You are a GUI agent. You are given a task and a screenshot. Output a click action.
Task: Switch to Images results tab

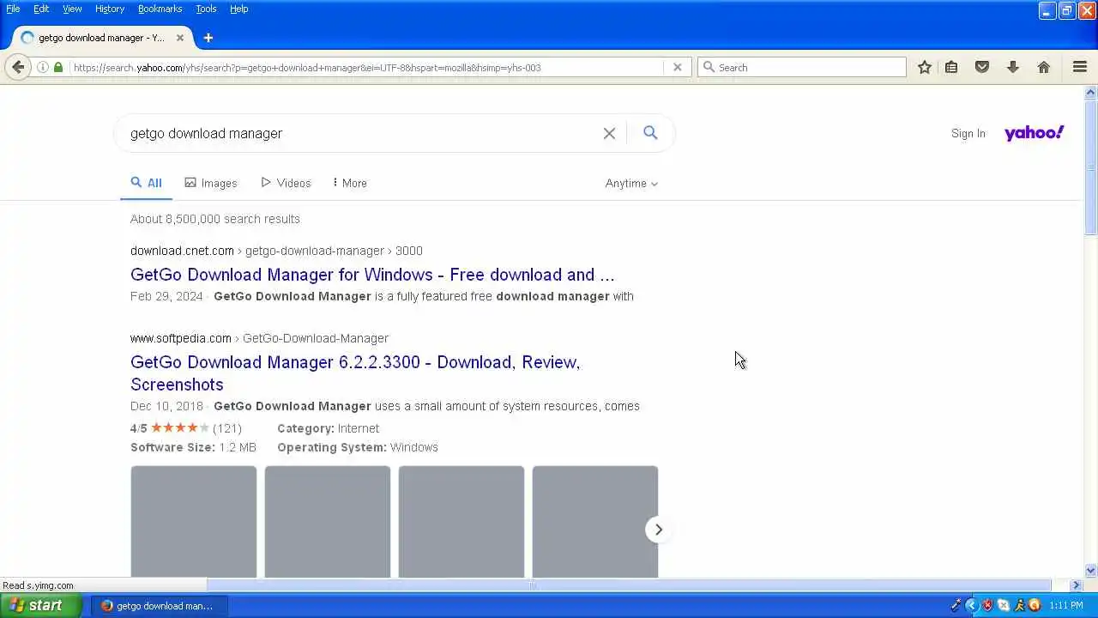(x=211, y=183)
